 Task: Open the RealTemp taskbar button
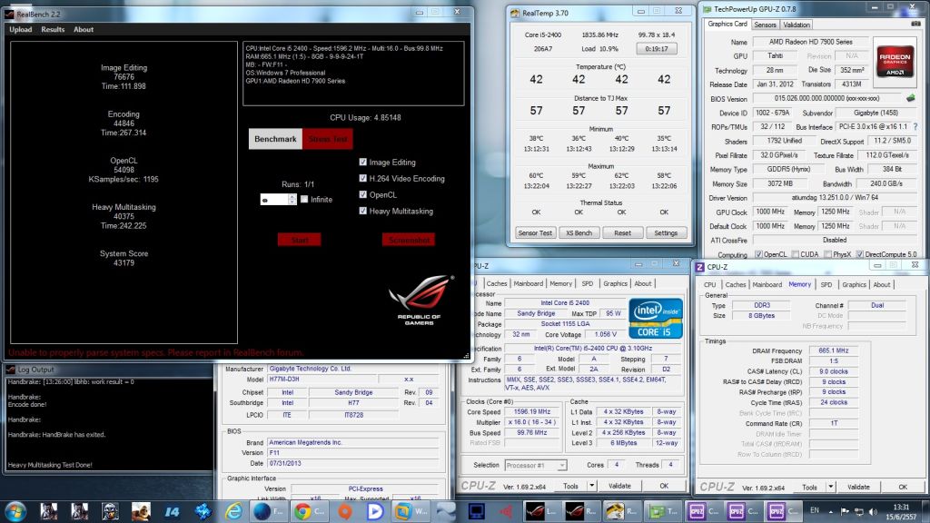click(621, 510)
